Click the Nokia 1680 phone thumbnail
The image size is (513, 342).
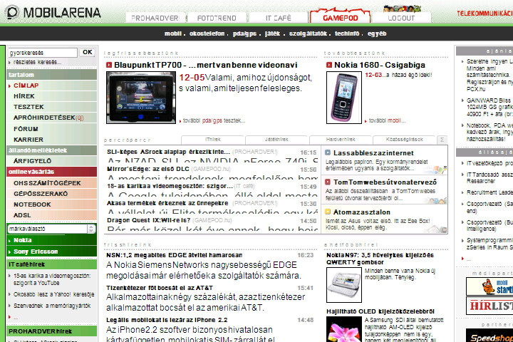coord(344,98)
